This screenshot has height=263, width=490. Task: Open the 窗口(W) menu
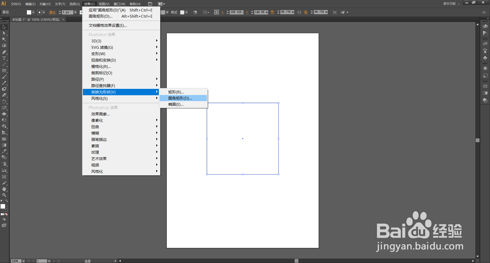pyautogui.click(x=119, y=4)
